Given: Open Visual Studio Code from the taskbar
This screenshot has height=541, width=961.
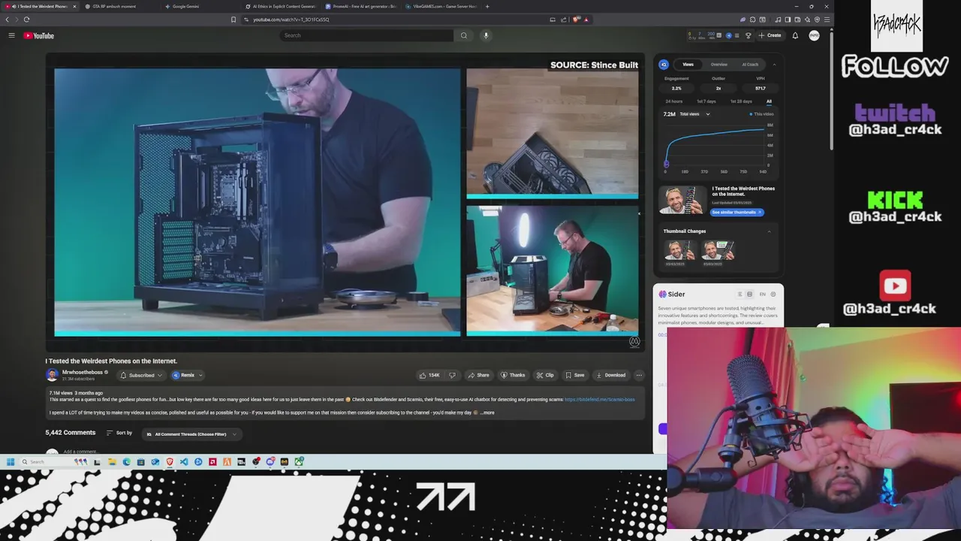Looking at the screenshot, I should click(x=184, y=462).
